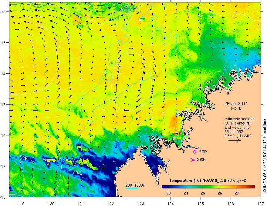This screenshot has height=206, width=267.
Task: Click the '25-Jul 05Z' caption line
Action: [x=234, y=132]
